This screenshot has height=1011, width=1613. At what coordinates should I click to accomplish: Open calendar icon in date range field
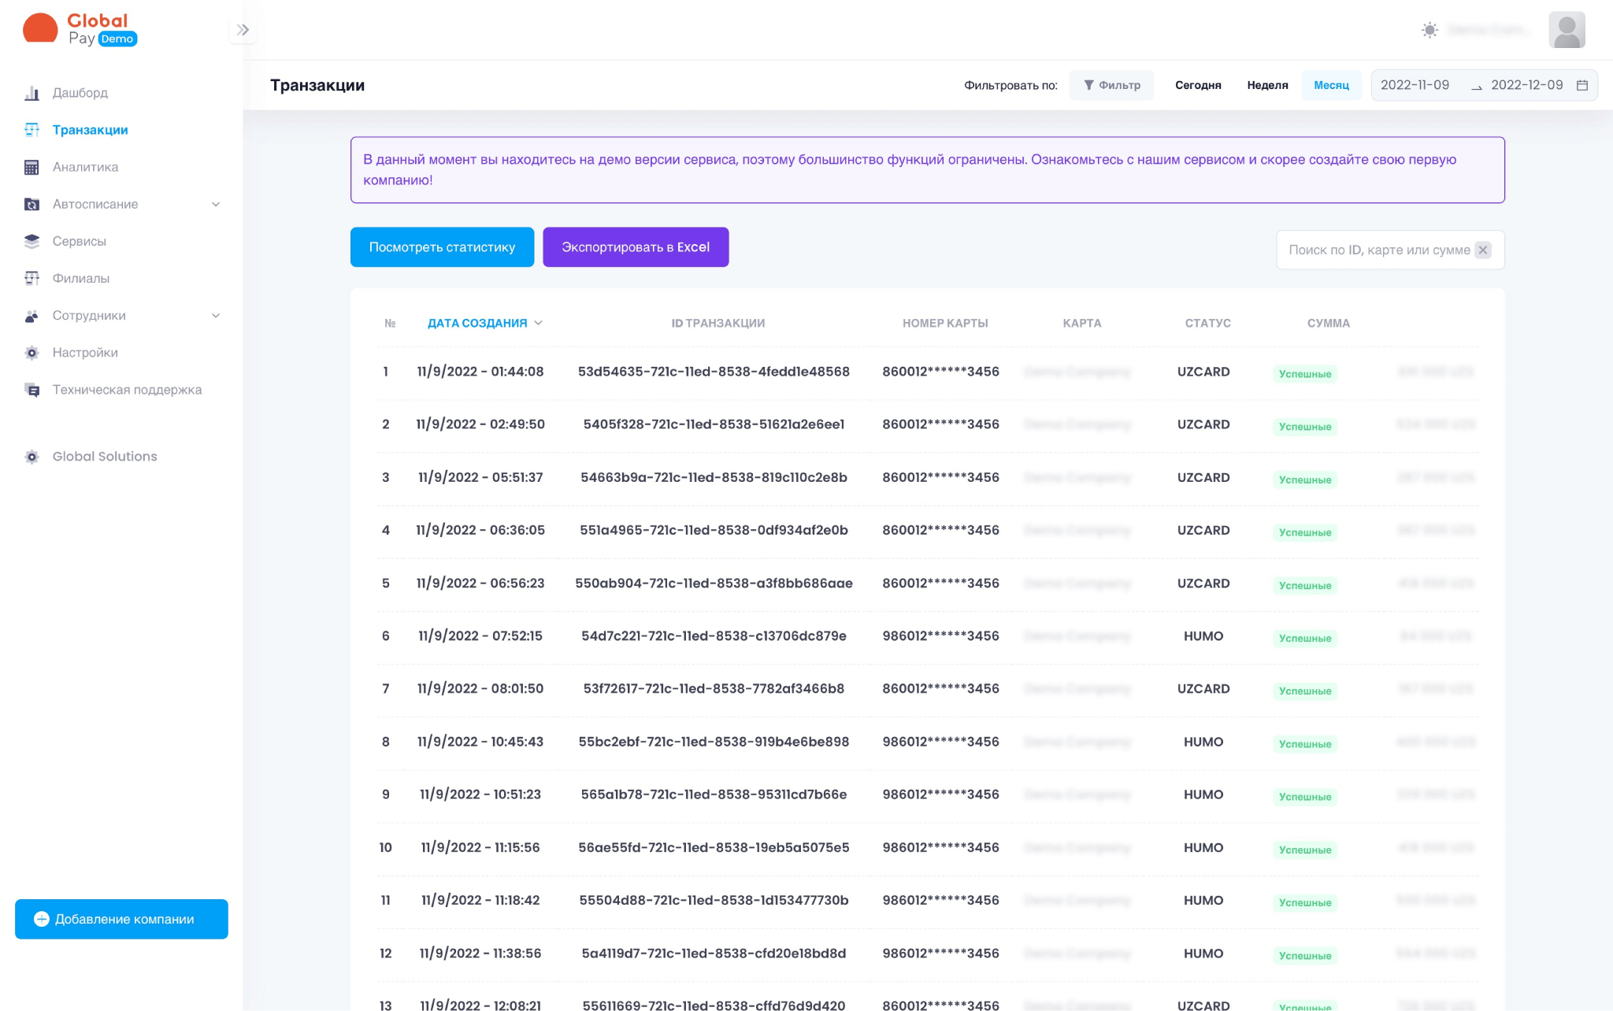click(x=1581, y=85)
